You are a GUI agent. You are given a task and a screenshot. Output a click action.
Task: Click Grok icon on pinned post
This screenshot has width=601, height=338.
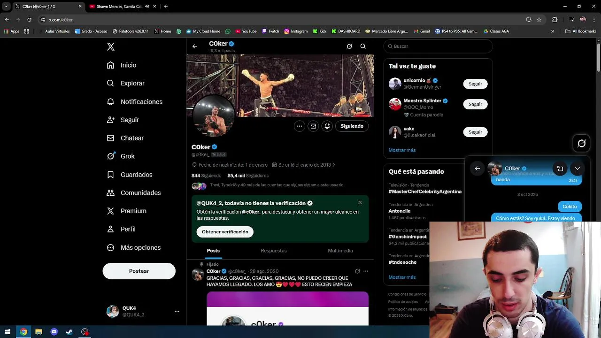click(357, 271)
